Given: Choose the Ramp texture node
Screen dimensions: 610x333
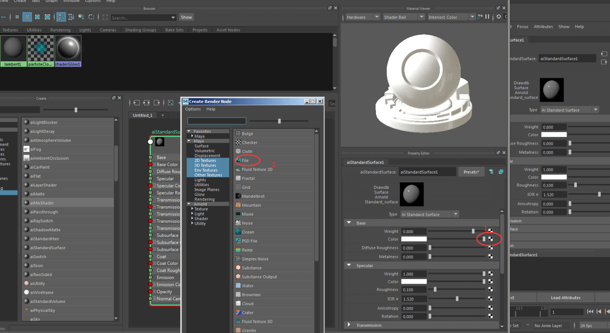Looking at the screenshot, I should tap(247, 250).
